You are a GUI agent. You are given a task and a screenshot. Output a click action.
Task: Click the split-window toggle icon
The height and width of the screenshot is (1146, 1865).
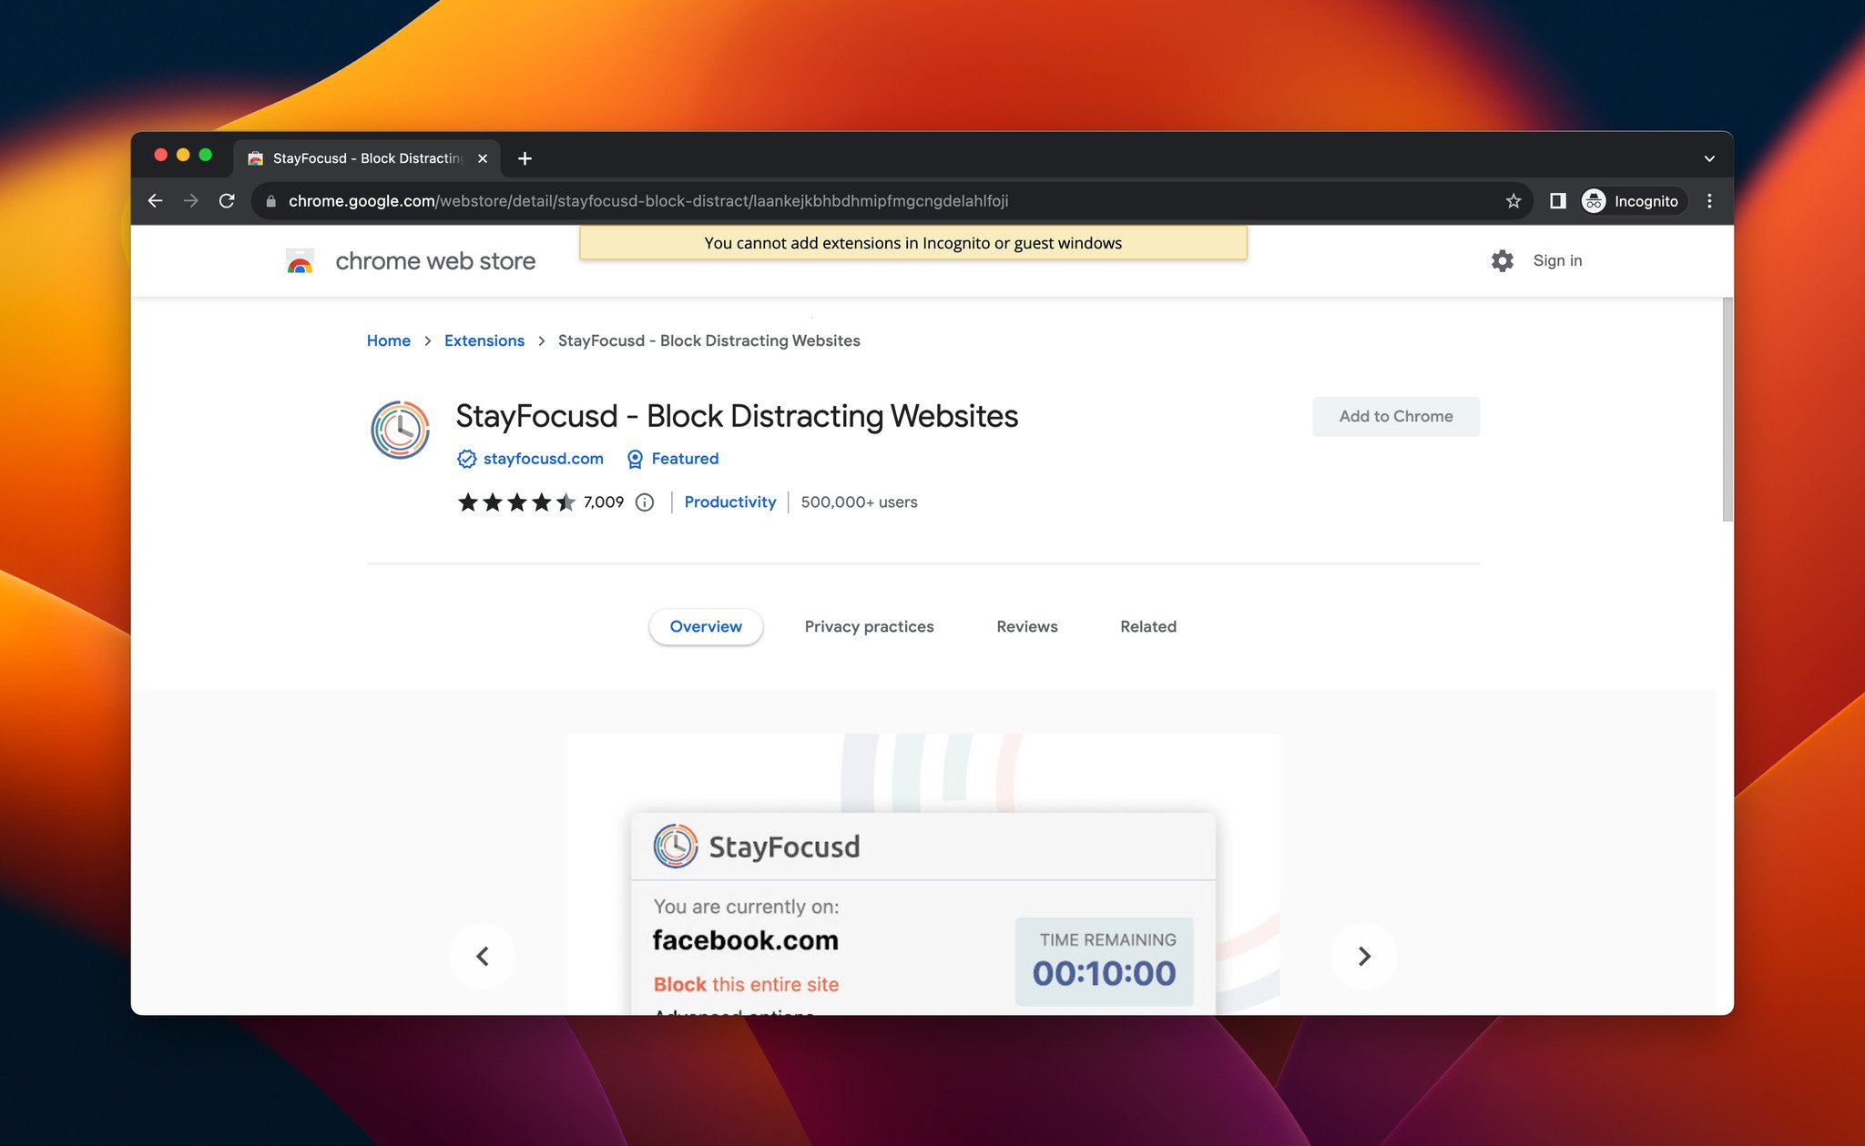[1556, 199]
